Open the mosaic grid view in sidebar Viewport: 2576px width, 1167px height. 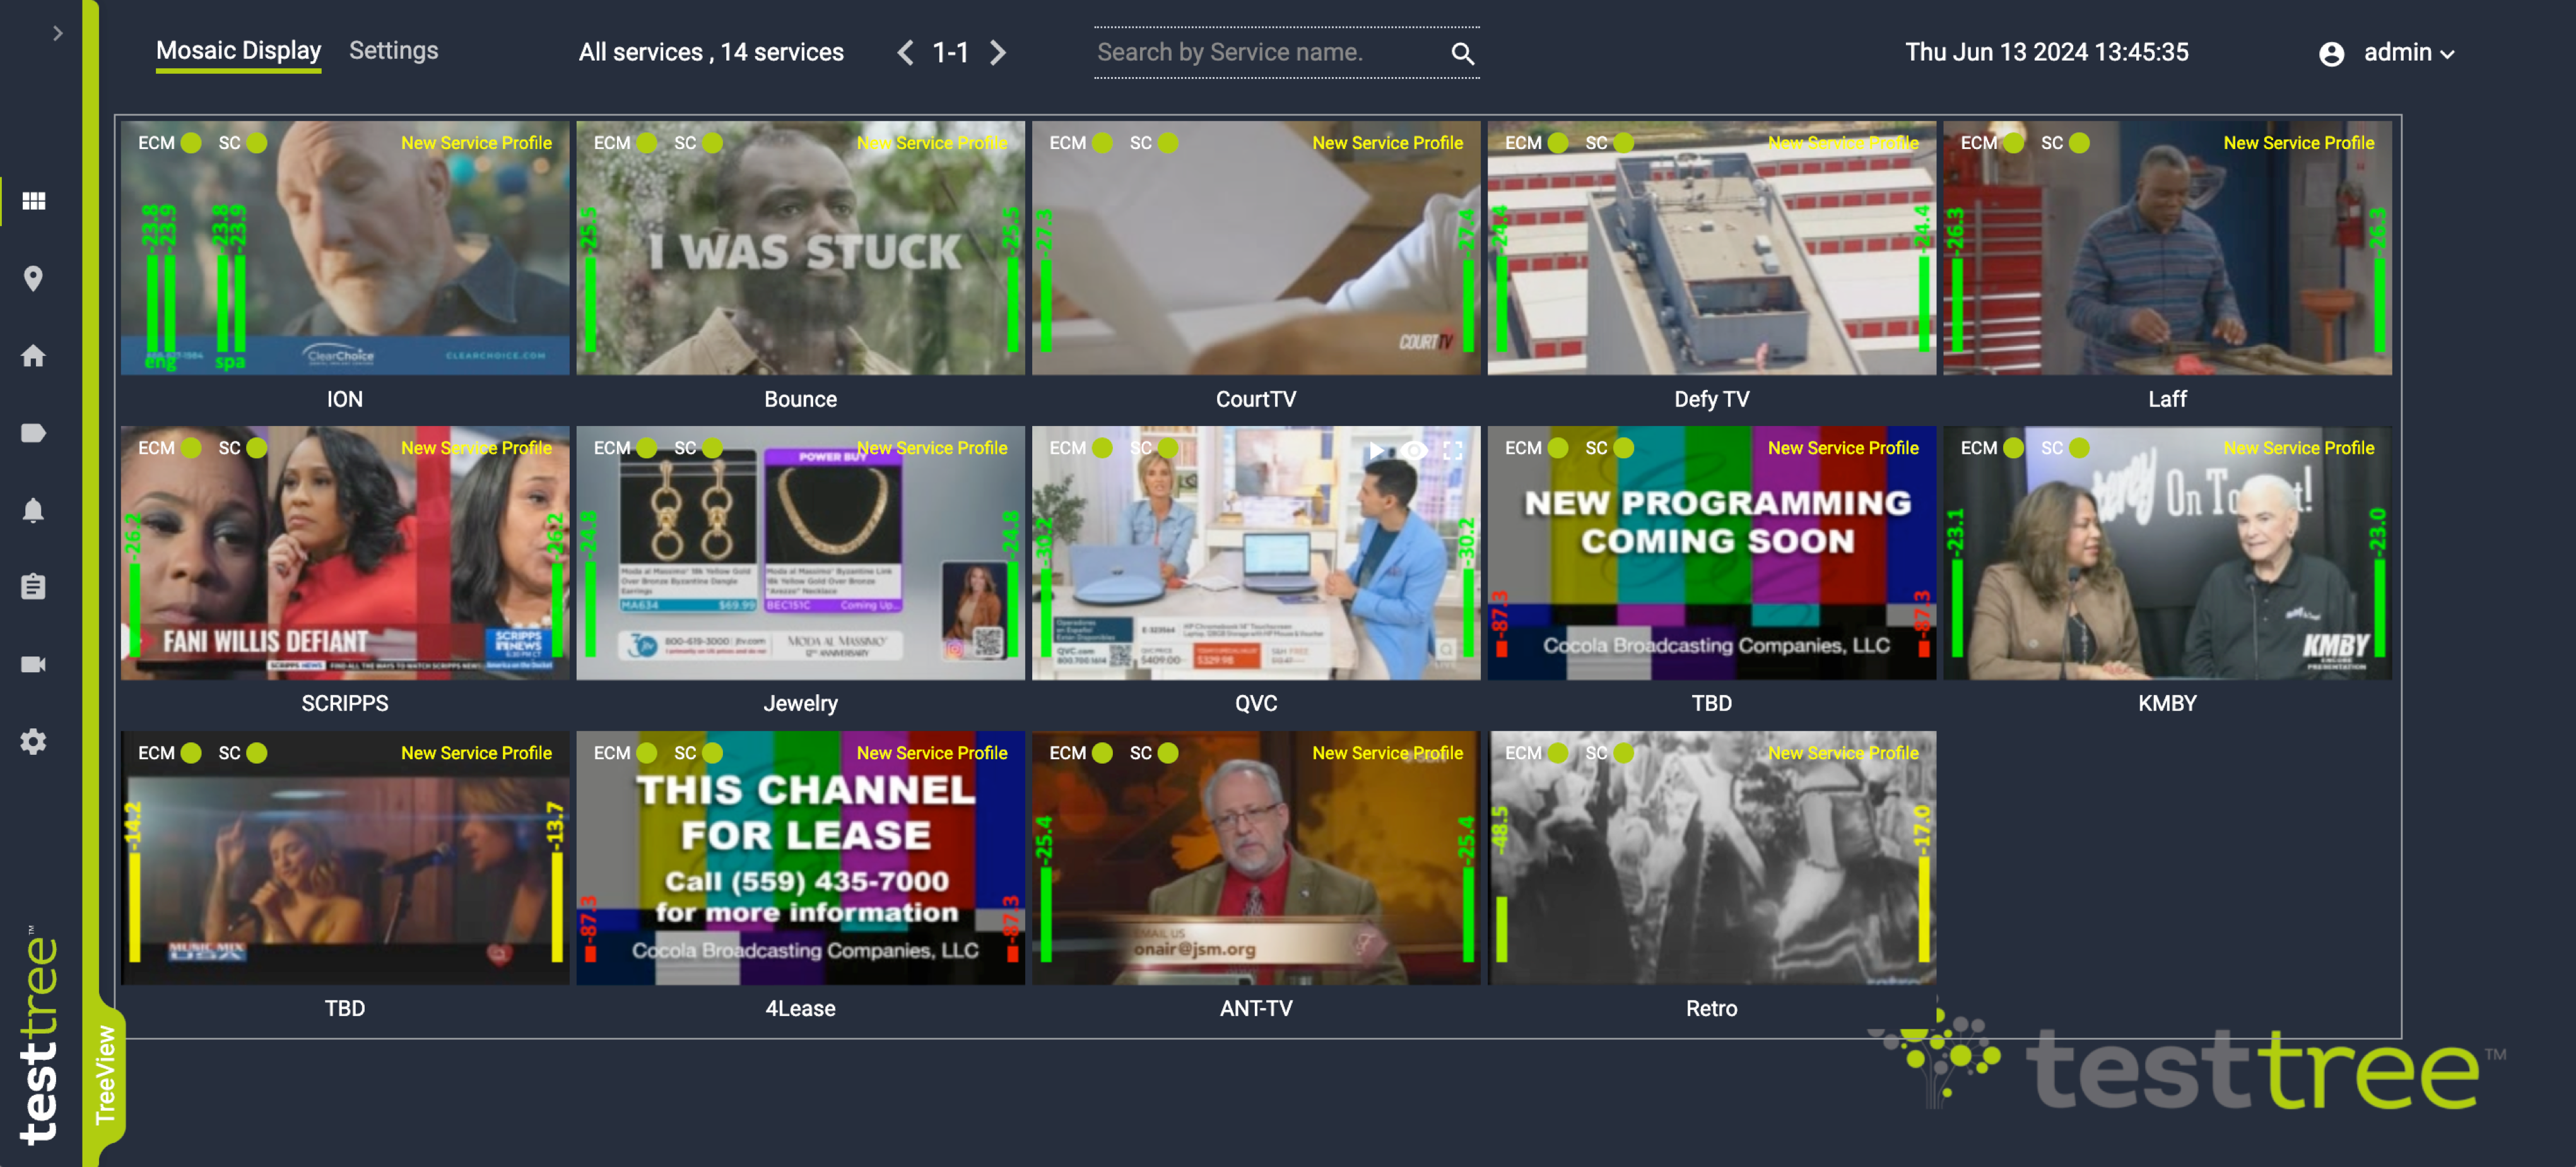click(34, 201)
